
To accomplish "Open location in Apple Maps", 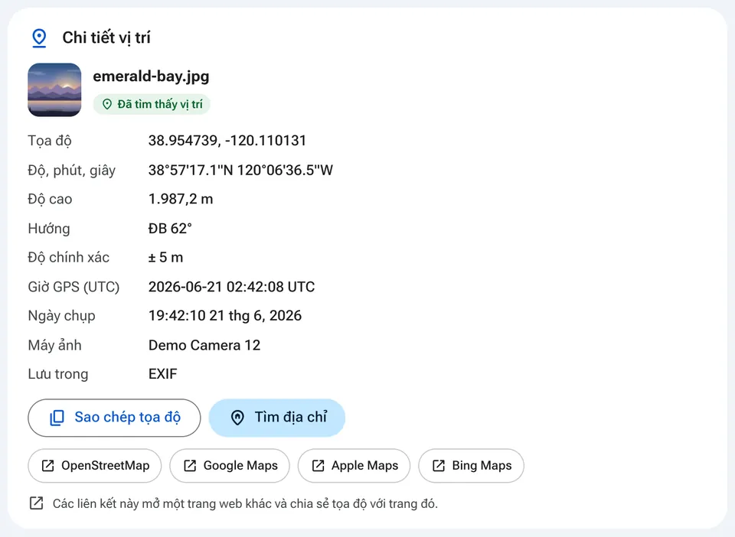I will point(354,466).
